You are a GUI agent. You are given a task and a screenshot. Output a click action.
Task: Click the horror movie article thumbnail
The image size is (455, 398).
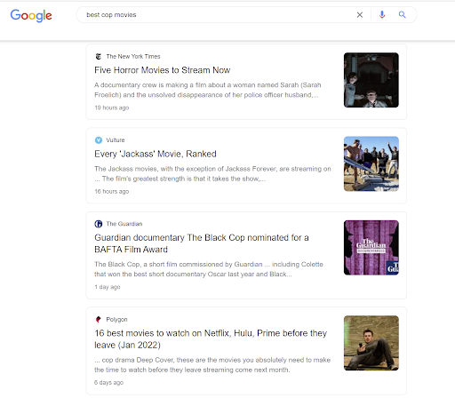point(371,80)
